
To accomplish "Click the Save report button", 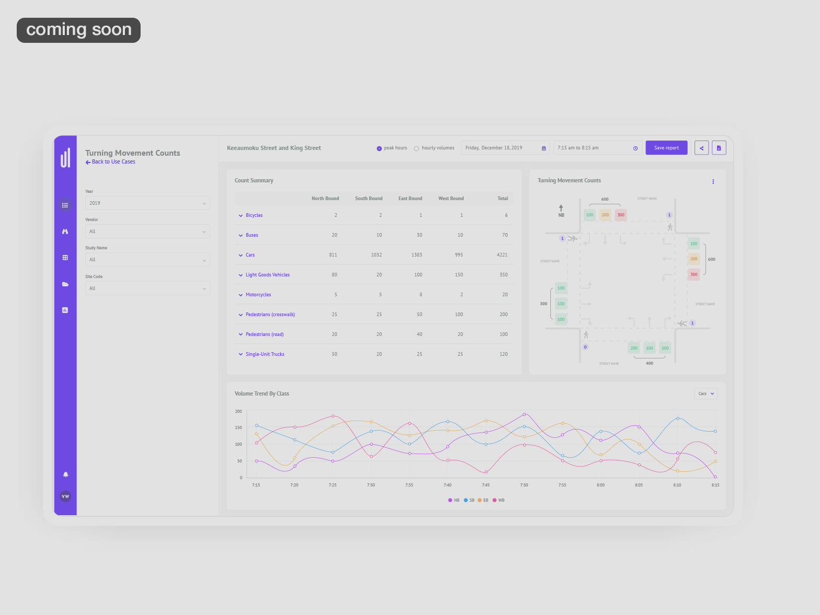I will 666,148.
